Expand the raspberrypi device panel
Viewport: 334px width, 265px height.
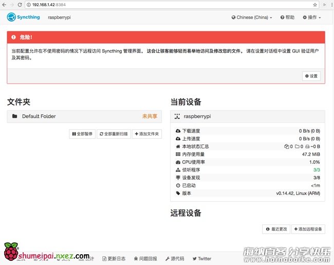coord(248,117)
